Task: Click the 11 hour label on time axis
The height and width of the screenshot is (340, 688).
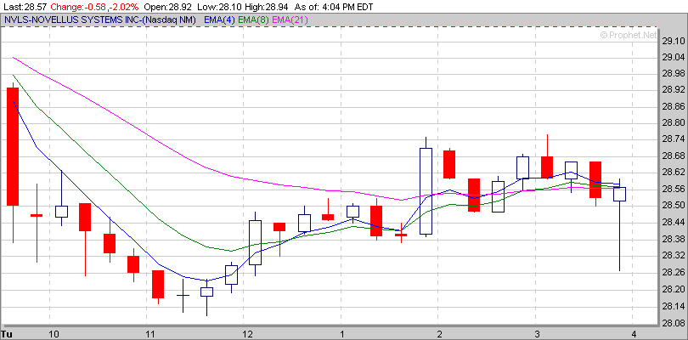Action: click(151, 335)
